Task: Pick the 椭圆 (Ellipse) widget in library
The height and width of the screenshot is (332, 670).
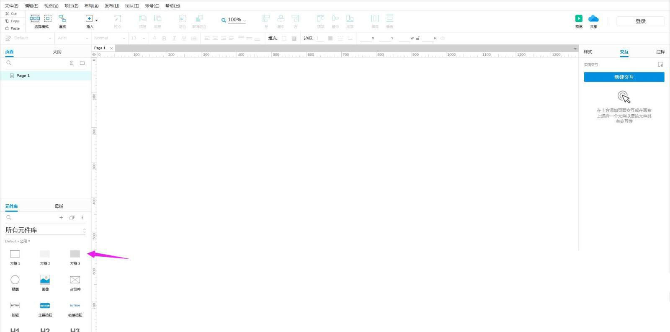Action: click(x=15, y=280)
